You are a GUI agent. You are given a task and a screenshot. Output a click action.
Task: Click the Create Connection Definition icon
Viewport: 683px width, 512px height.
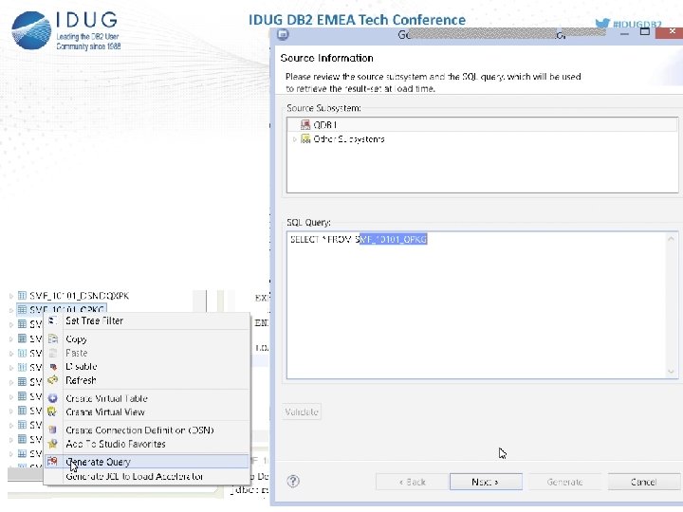click(x=53, y=430)
